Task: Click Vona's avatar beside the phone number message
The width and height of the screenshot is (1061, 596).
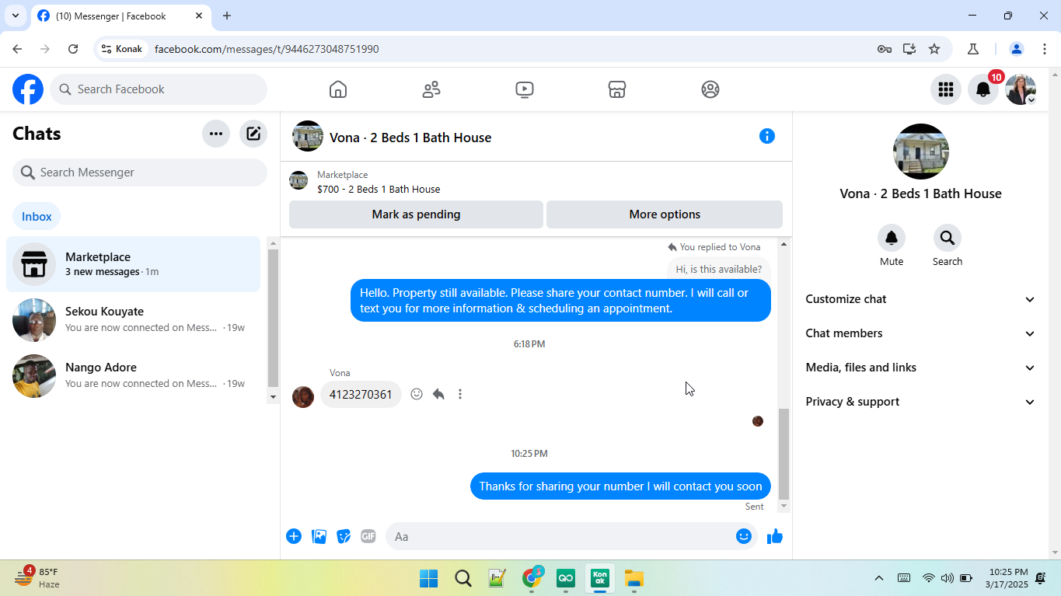Action: click(303, 397)
